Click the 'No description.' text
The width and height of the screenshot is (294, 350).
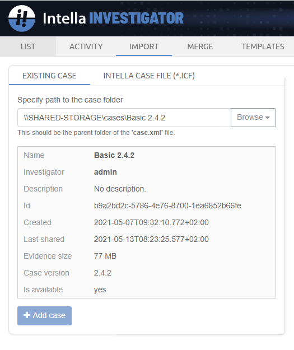120,189
